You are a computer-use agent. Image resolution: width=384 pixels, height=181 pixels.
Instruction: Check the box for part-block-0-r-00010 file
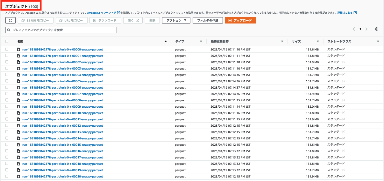[x=7, y=113]
